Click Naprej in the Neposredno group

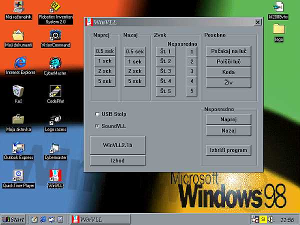228,119
